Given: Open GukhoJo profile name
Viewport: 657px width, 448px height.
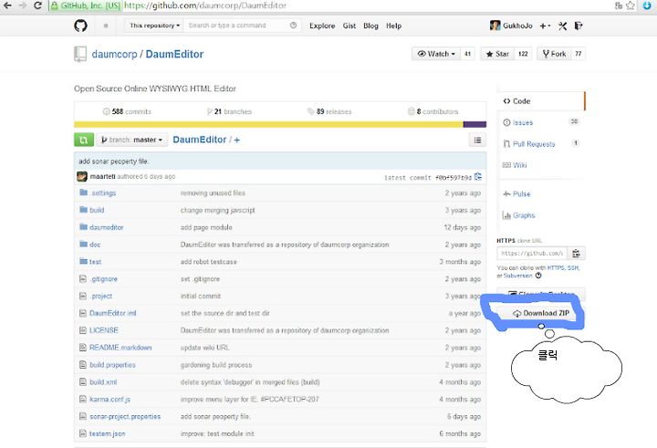Looking at the screenshot, I should (517, 26).
